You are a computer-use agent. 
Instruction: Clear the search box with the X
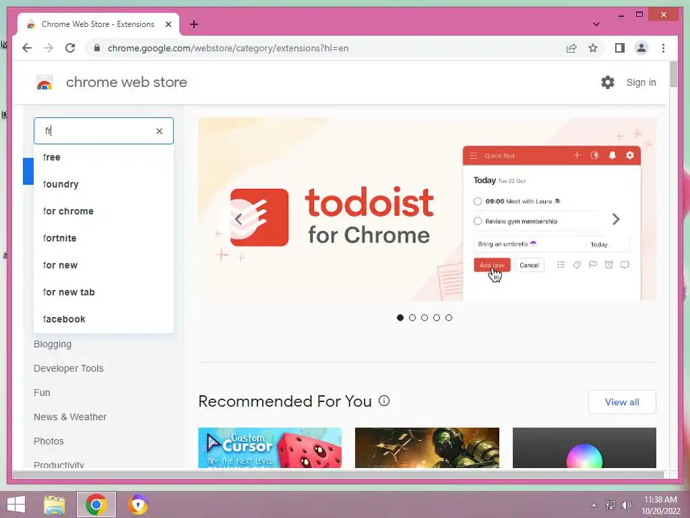159,131
